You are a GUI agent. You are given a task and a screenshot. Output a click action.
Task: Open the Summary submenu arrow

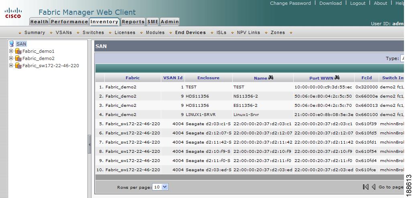(x=20, y=33)
